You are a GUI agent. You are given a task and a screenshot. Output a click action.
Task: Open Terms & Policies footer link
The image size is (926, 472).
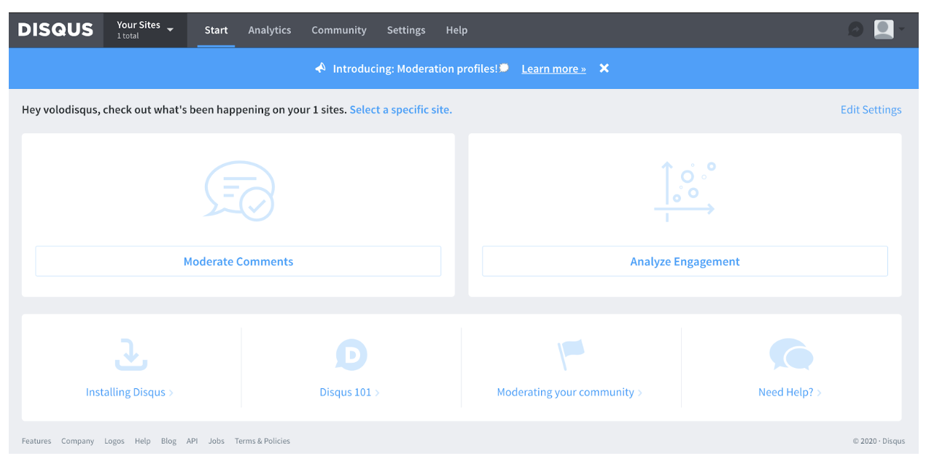pos(262,441)
